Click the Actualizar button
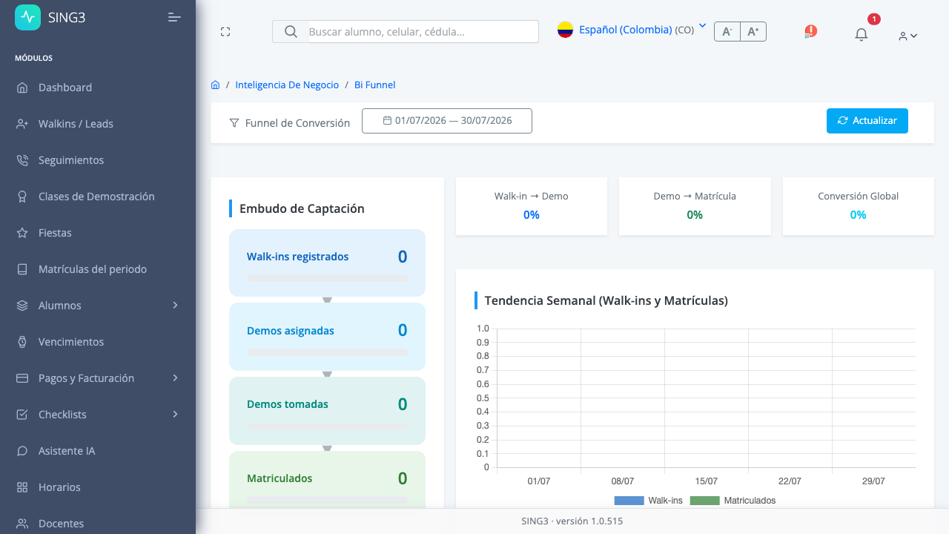Image resolution: width=949 pixels, height=534 pixels. (x=867, y=121)
